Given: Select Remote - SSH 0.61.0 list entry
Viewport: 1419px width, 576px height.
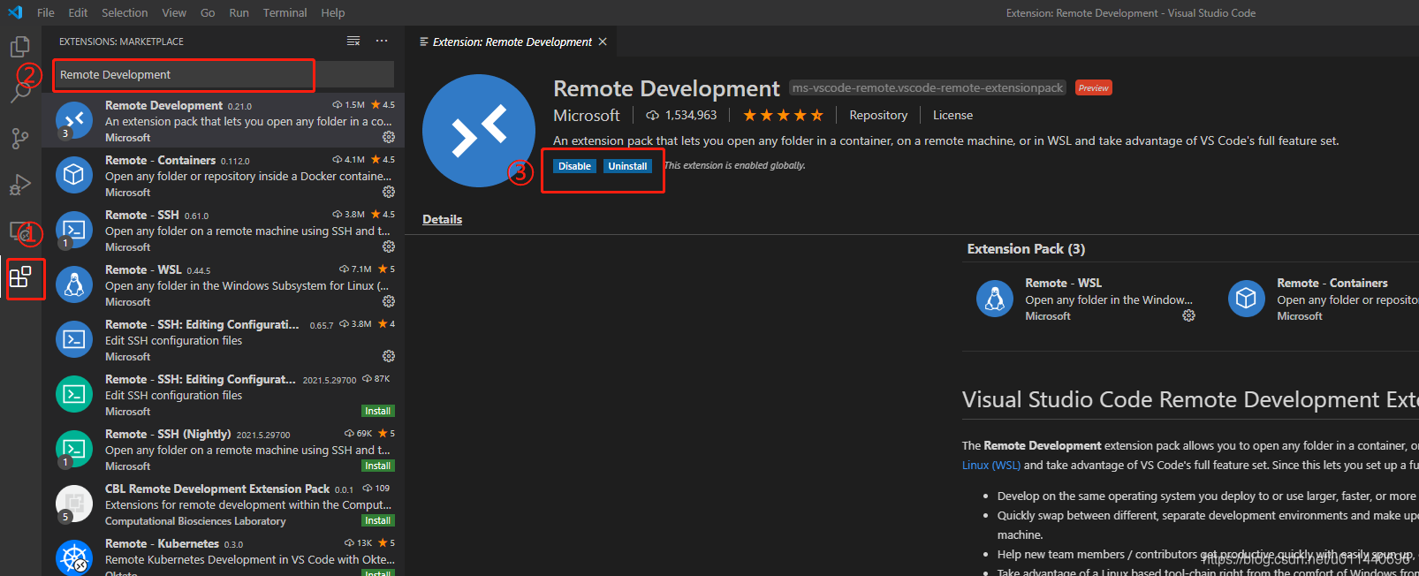Looking at the screenshot, I should [x=224, y=230].
